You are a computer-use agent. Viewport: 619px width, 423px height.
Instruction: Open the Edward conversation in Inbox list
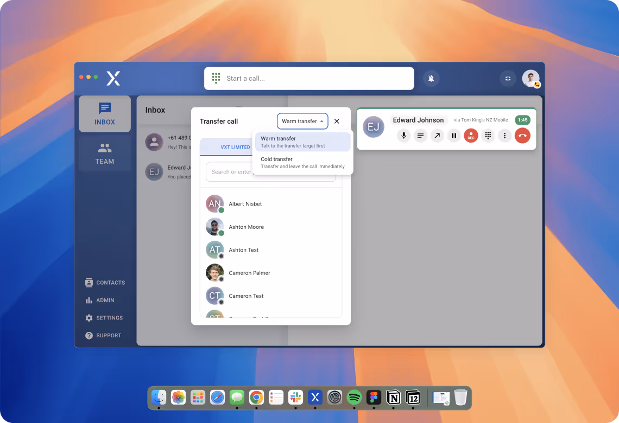tap(168, 172)
